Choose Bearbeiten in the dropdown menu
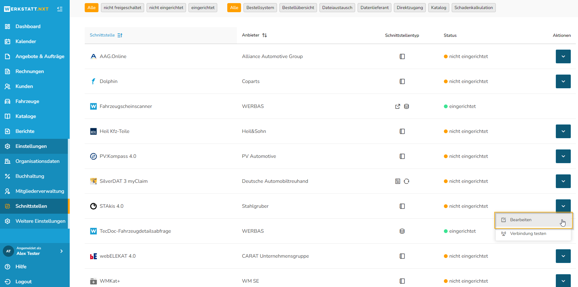The height and width of the screenshot is (287, 578). coord(533,220)
